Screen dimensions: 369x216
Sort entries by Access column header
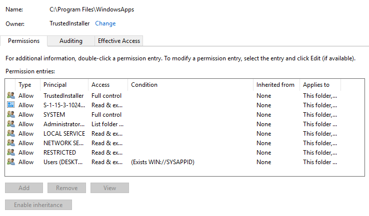pos(108,85)
